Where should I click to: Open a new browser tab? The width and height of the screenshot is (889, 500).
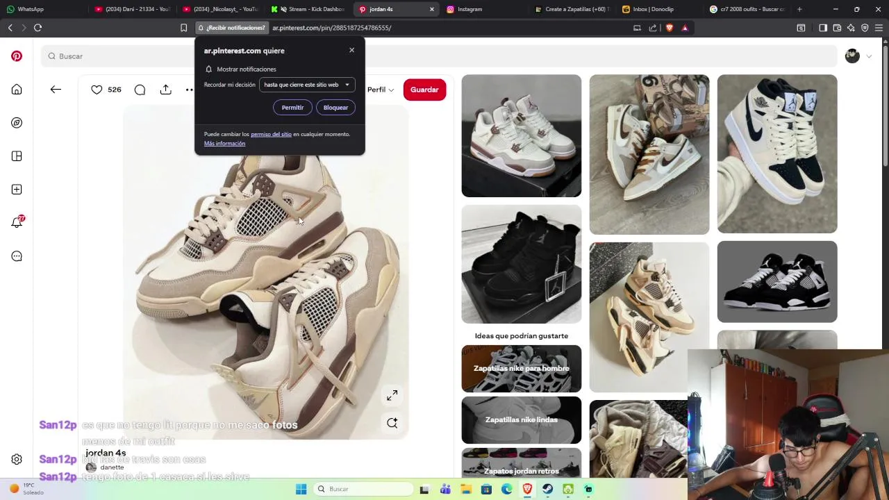tap(799, 9)
